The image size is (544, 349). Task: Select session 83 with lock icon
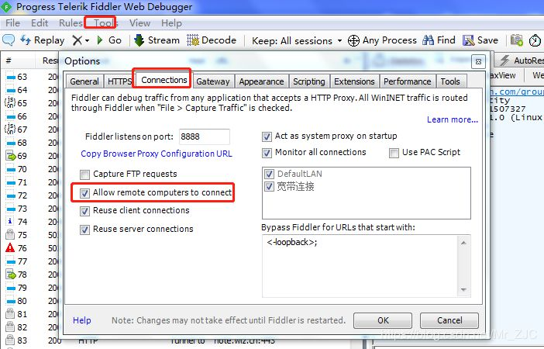[x=10, y=340]
